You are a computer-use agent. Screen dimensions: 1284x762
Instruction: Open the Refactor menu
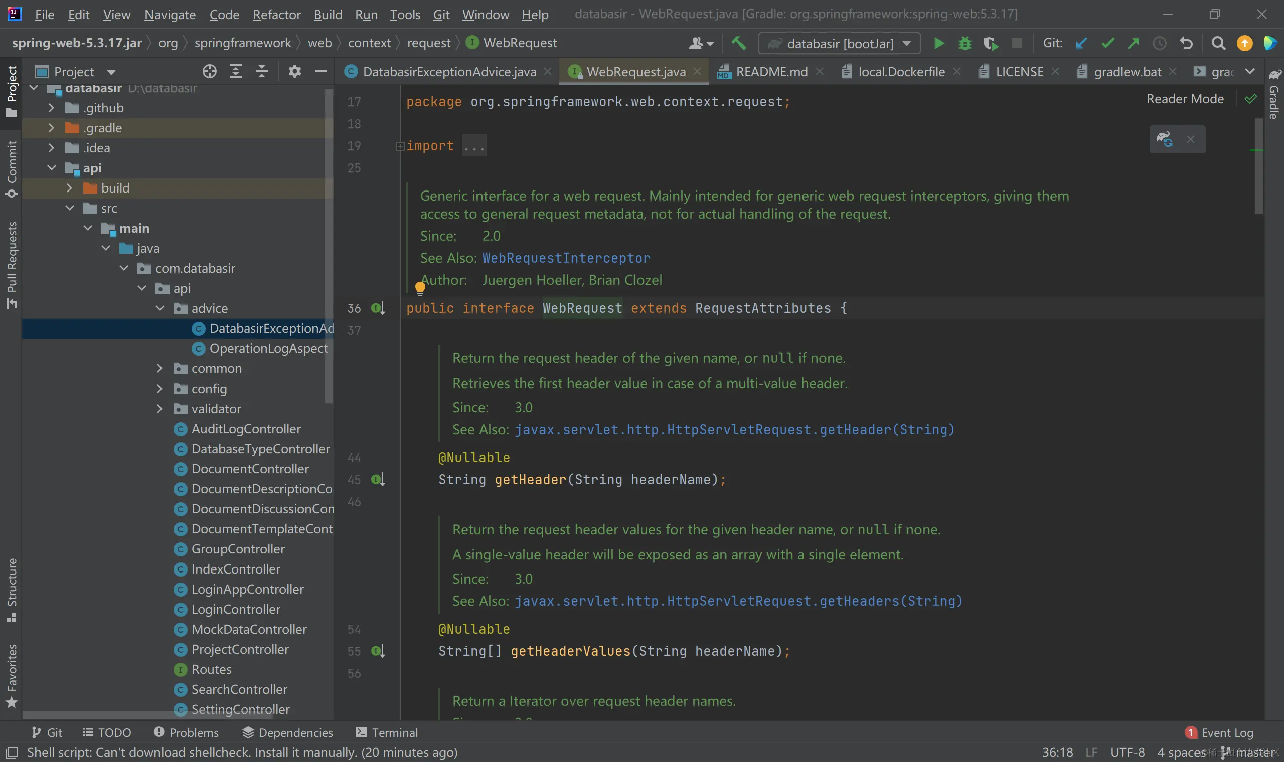click(276, 15)
